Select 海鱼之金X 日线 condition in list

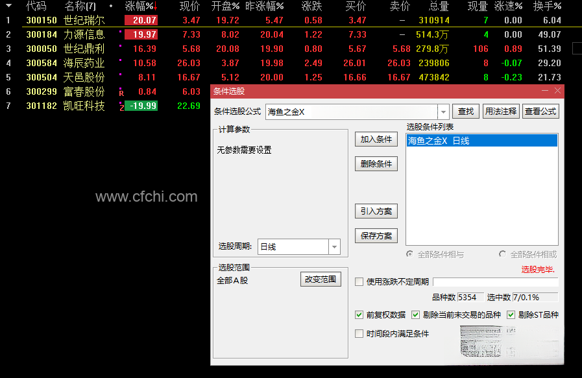(x=482, y=141)
